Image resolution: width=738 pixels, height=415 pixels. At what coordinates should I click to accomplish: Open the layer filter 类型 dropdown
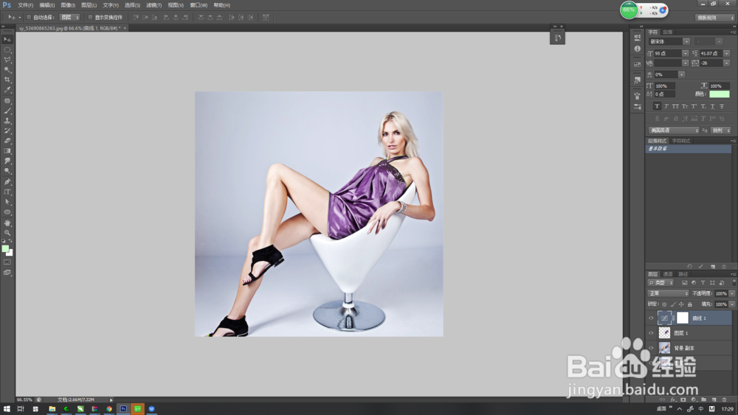(661, 282)
